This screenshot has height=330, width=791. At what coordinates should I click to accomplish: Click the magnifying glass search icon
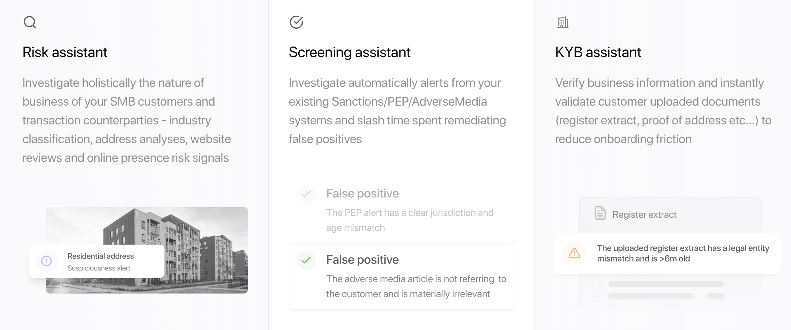coord(30,22)
